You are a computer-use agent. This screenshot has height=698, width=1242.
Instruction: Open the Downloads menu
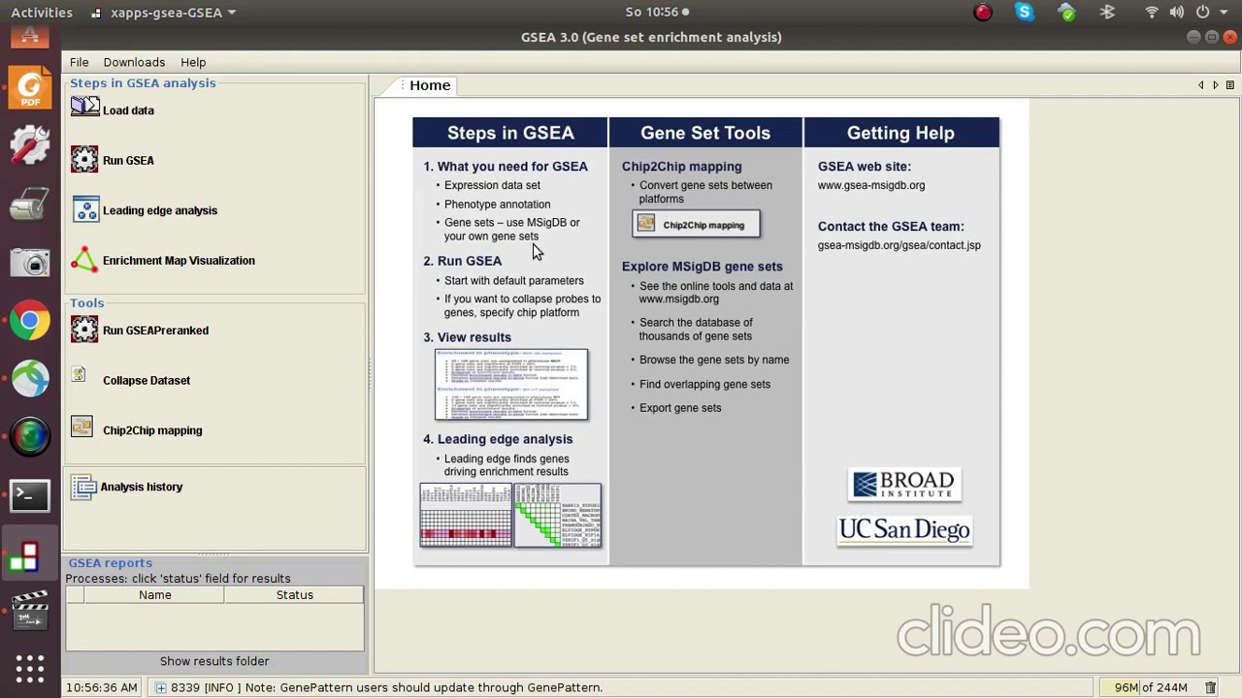click(x=134, y=62)
